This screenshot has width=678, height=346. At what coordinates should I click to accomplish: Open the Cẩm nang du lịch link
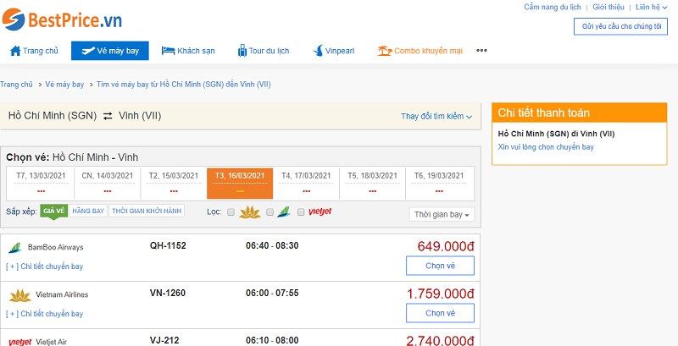553,8
